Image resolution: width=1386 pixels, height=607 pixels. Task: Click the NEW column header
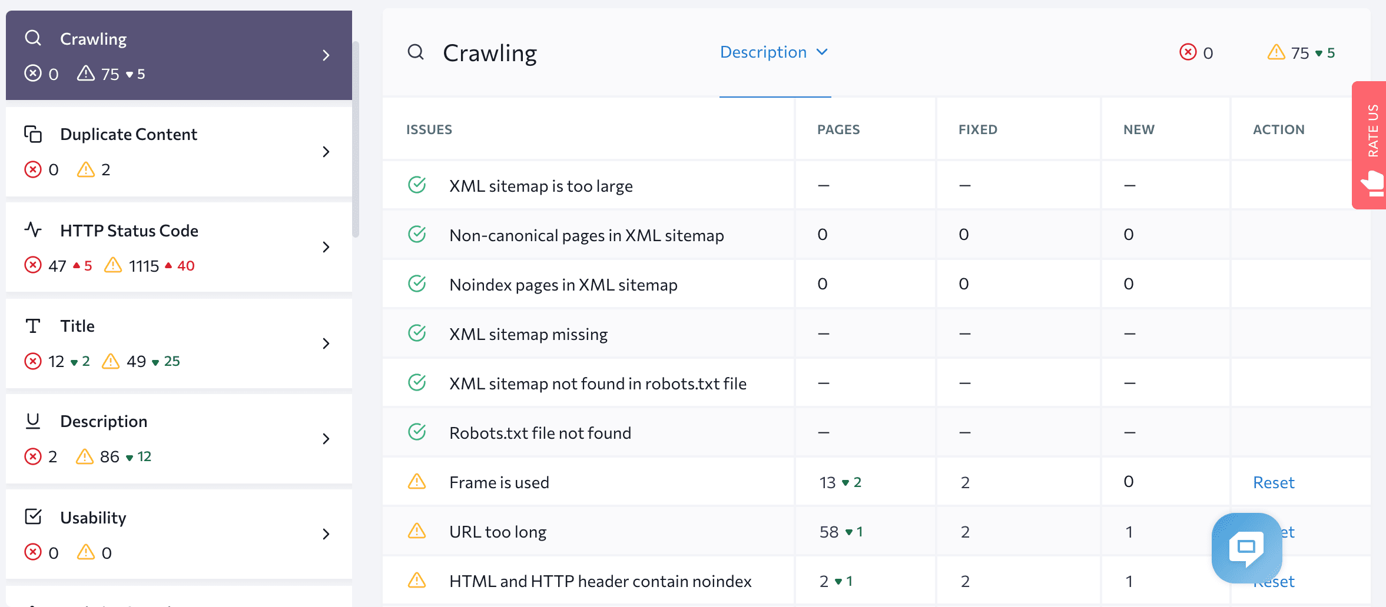[x=1139, y=129]
